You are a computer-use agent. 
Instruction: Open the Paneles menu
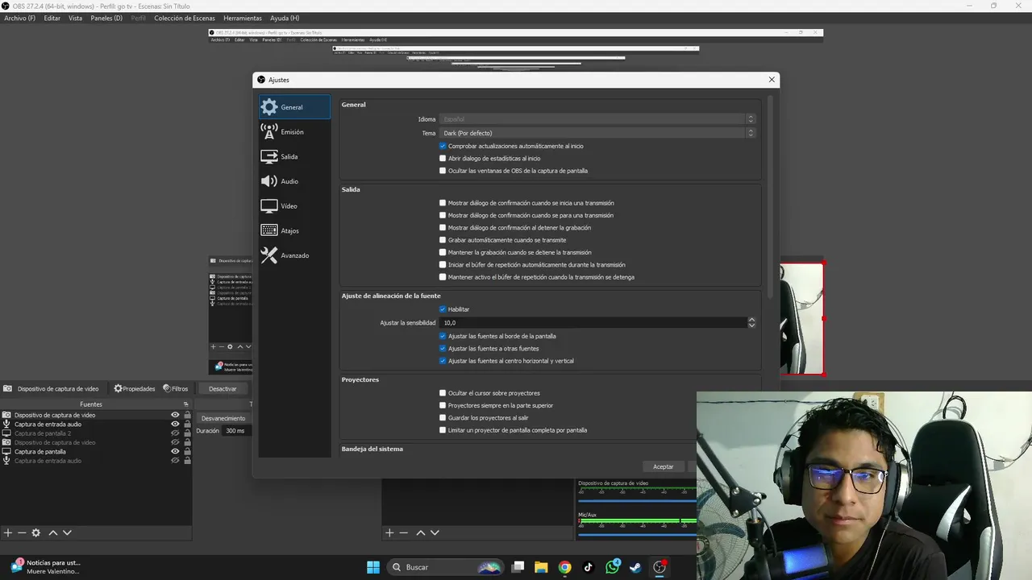106,18
